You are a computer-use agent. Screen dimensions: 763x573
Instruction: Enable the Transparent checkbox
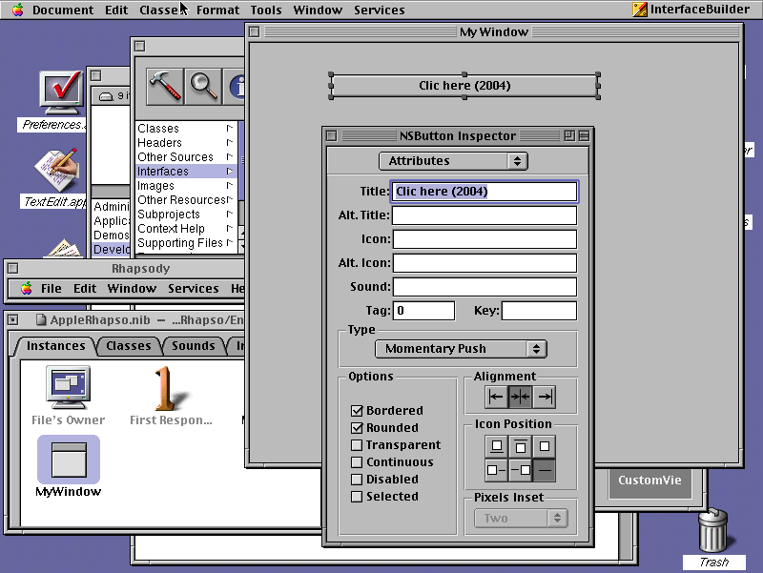point(357,445)
